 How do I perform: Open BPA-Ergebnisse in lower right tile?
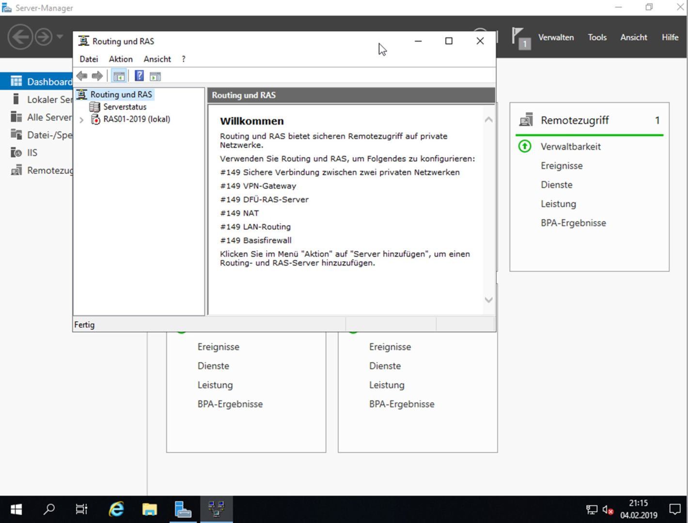point(401,404)
